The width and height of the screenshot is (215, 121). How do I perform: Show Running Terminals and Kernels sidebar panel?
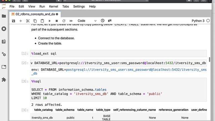coord(4,29)
